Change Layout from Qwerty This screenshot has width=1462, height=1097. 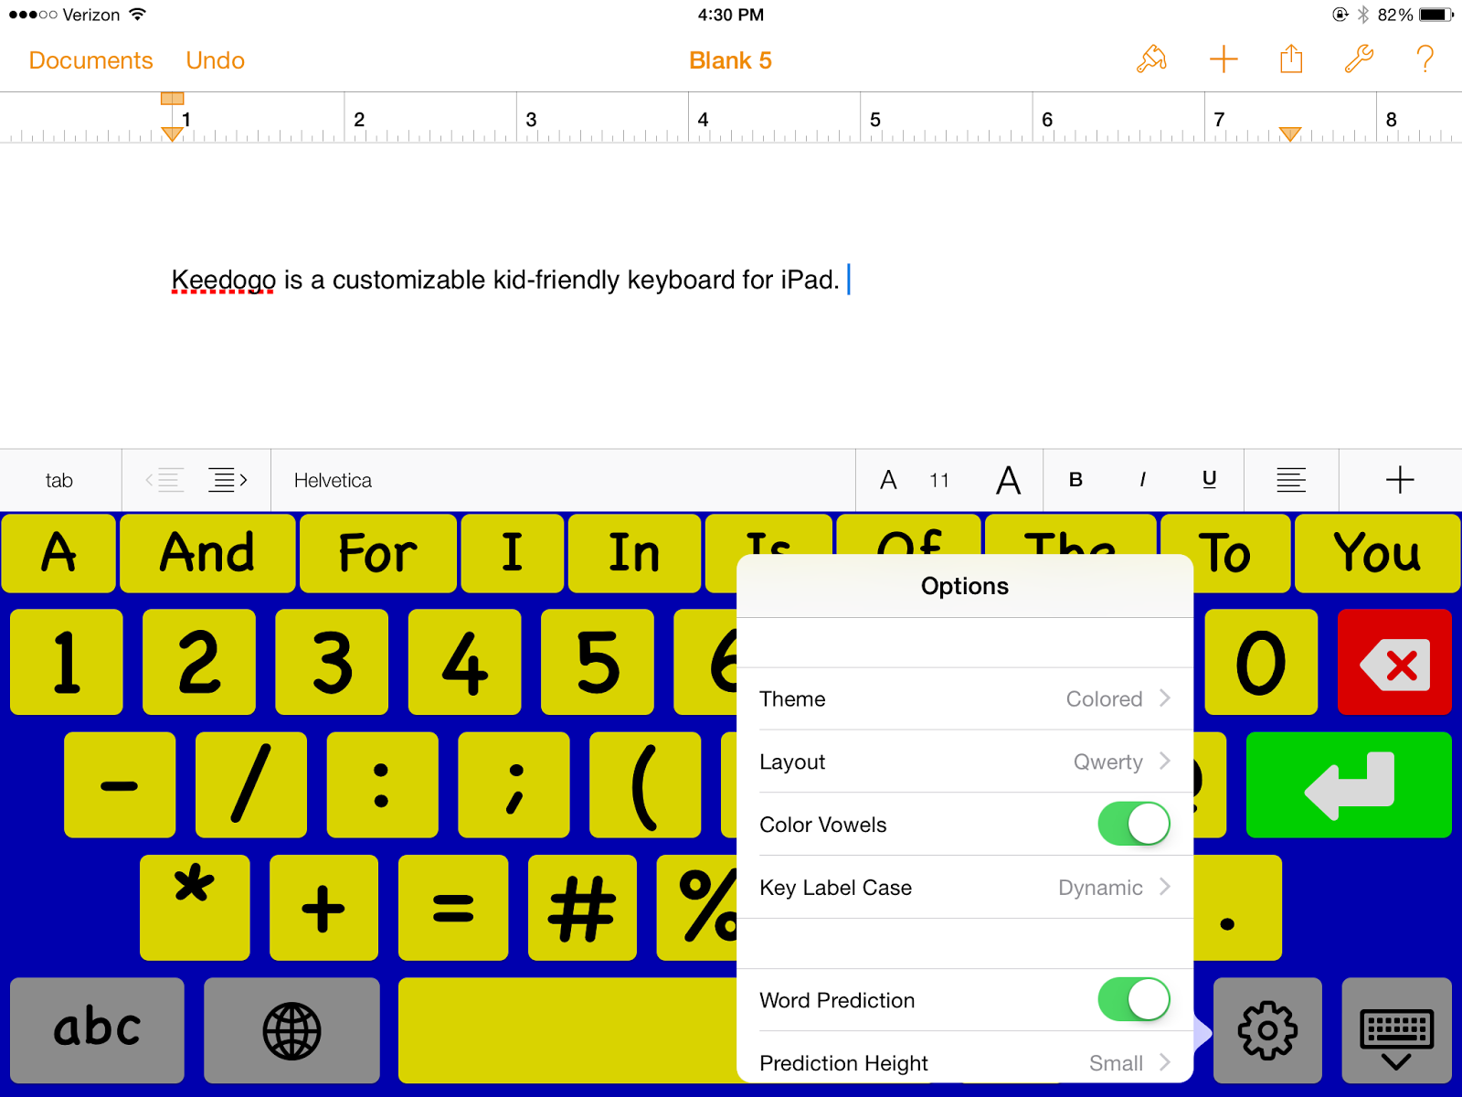pos(964,762)
